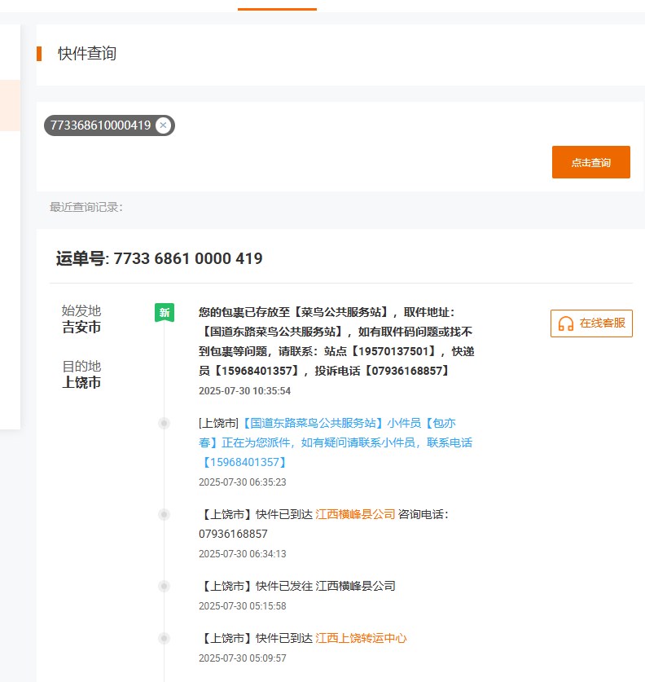The height and width of the screenshot is (682, 645).
Task: Open the 江西上饶转运中心 orange link
Action: pyautogui.click(x=361, y=638)
